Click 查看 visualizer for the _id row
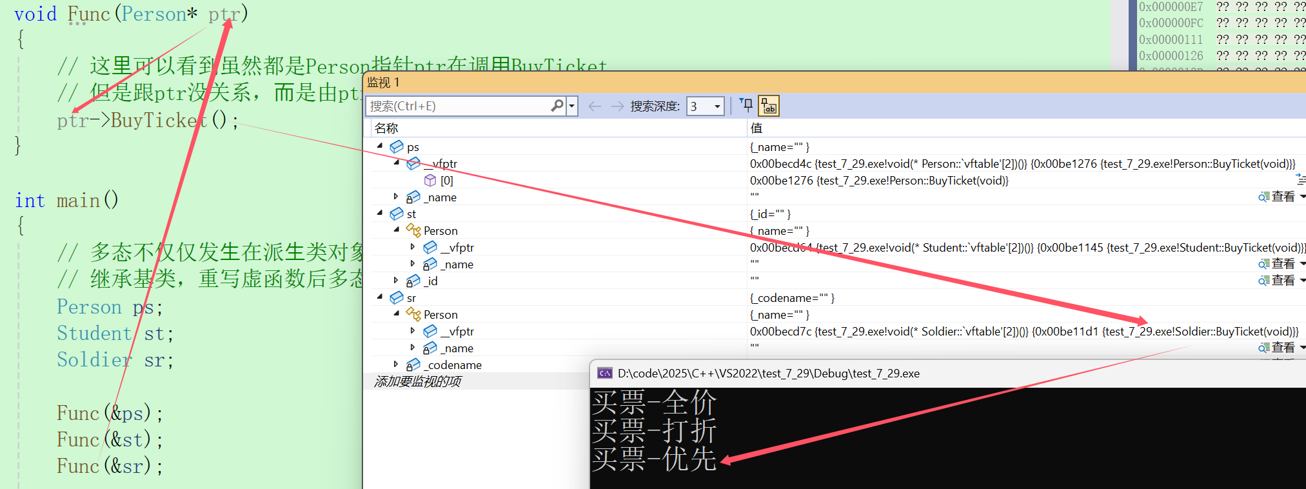This screenshot has height=489, width=1306. point(1277,281)
